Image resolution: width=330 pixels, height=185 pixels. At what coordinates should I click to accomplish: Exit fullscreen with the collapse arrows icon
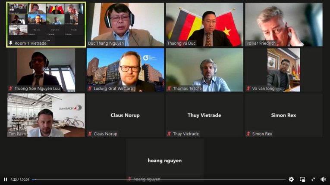point(313,179)
